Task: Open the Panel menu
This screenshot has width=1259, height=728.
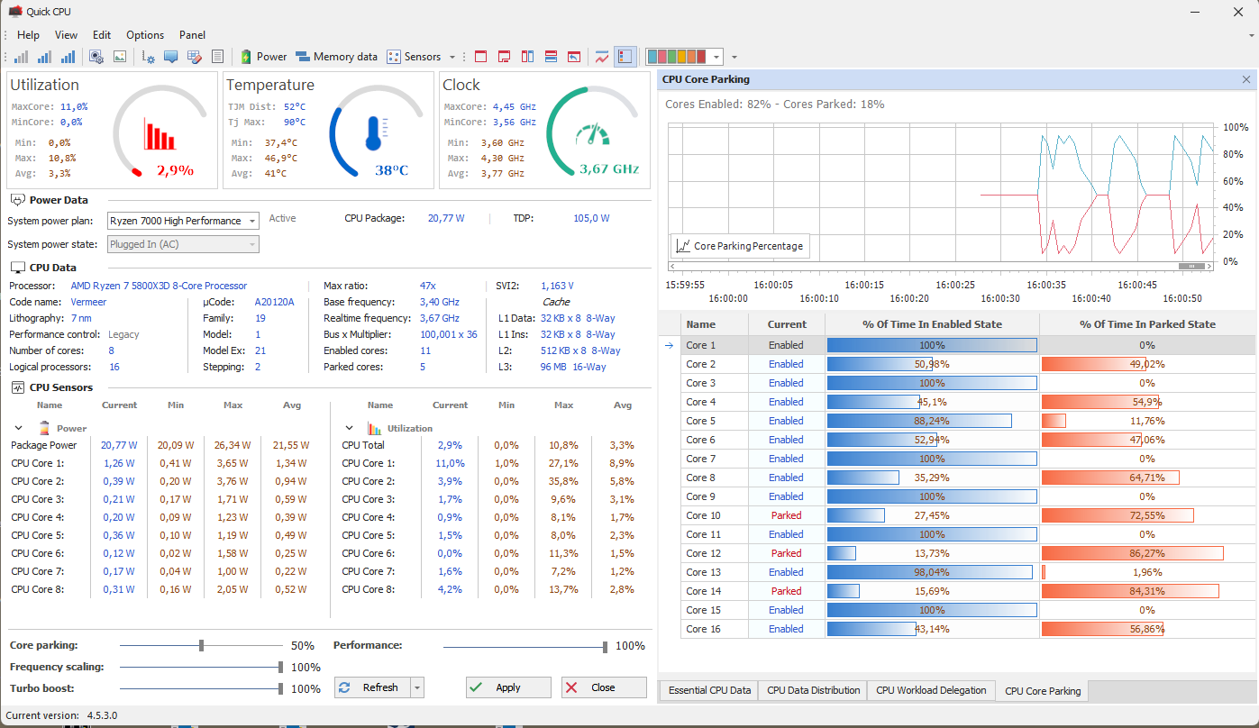Action: pos(192,35)
